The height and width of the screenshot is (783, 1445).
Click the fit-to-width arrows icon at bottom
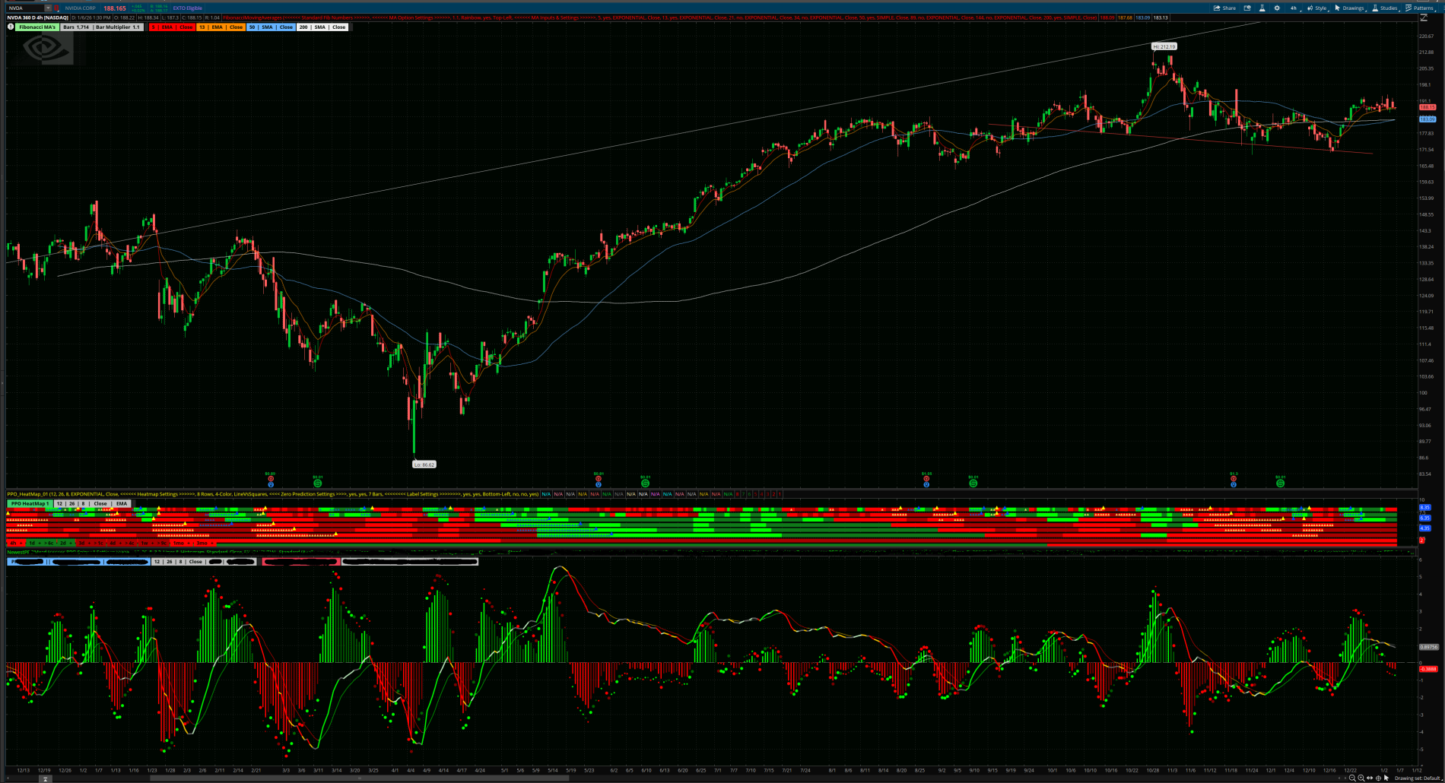coord(1370,778)
